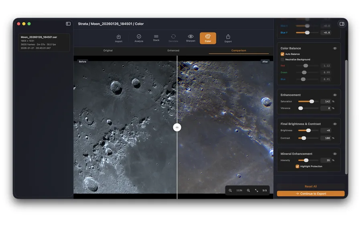Adjust the Contrast slider
The height and width of the screenshot is (225, 361).
(308, 138)
